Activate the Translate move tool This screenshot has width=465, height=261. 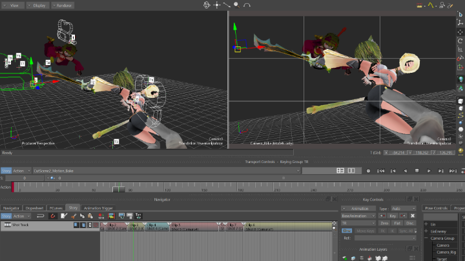pos(460,32)
